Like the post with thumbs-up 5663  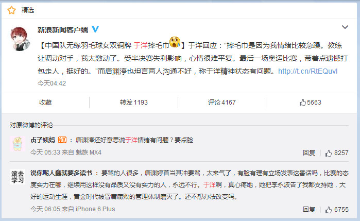[310, 103]
